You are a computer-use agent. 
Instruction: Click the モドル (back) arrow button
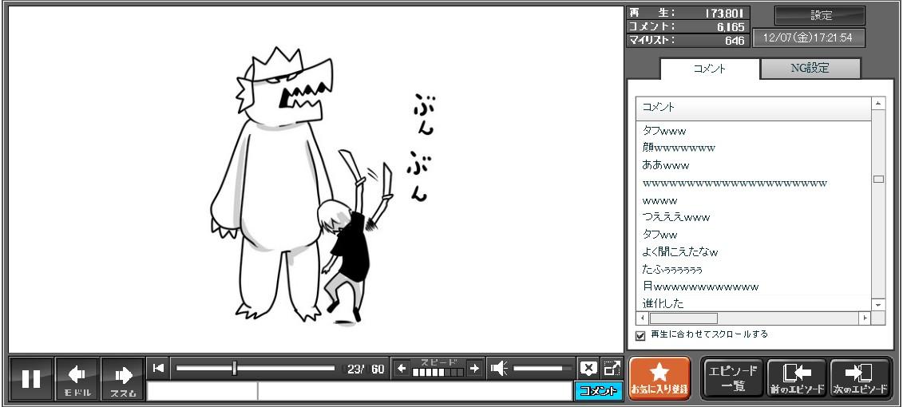pos(77,379)
